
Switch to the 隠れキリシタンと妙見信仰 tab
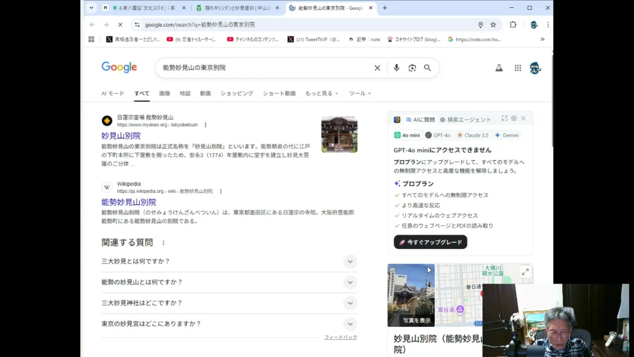pos(237,8)
